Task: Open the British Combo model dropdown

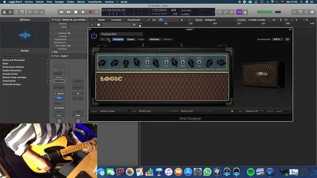Action: tap(113, 111)
